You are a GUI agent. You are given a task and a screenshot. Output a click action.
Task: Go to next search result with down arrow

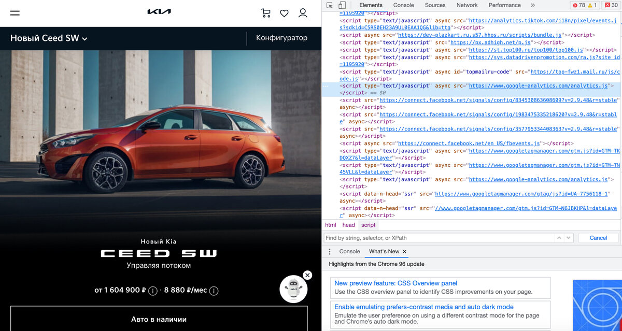568,238
